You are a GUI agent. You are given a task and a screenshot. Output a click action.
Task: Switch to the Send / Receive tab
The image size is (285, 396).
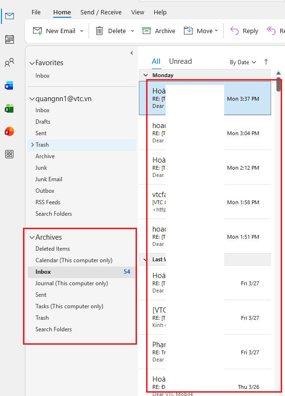point(101,12)
